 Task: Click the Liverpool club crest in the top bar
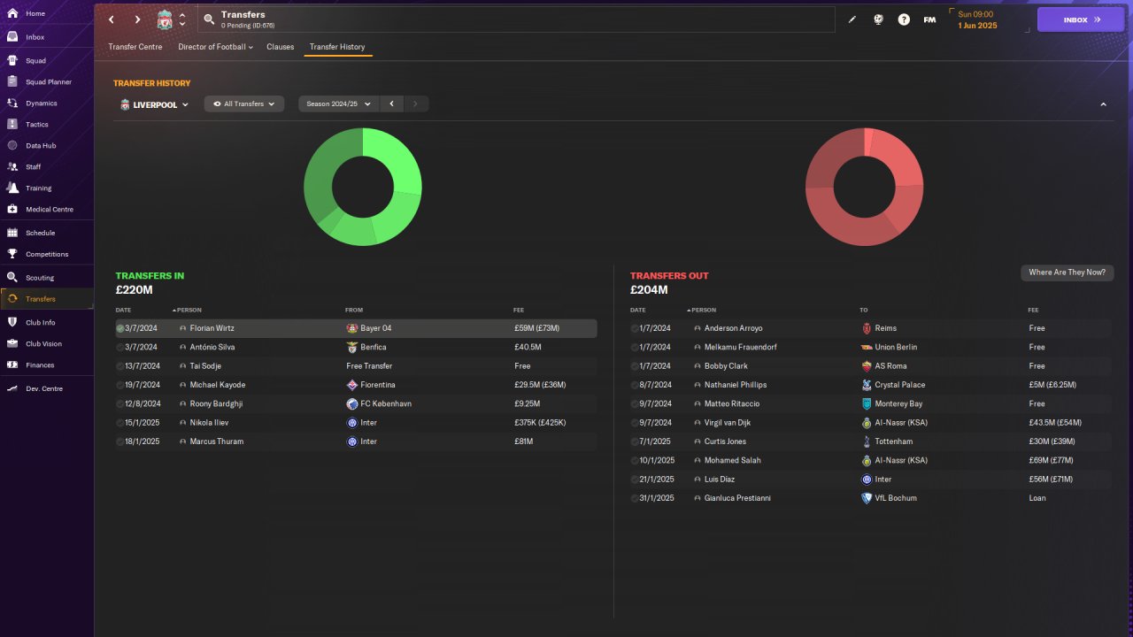click(x=165, y=19)
